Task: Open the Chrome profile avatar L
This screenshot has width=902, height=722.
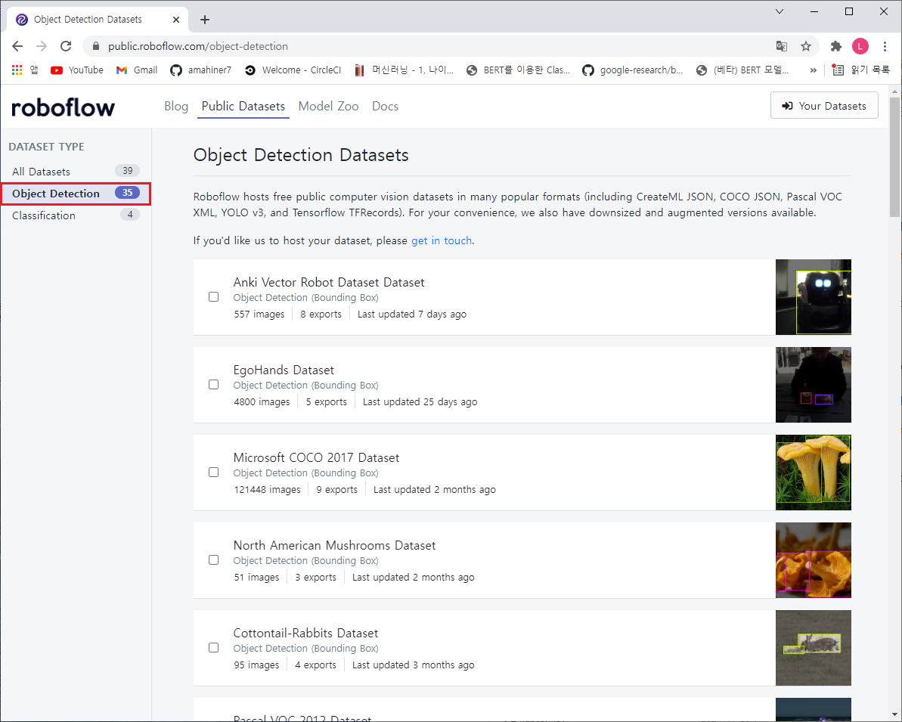Action: tap(860, 46)
